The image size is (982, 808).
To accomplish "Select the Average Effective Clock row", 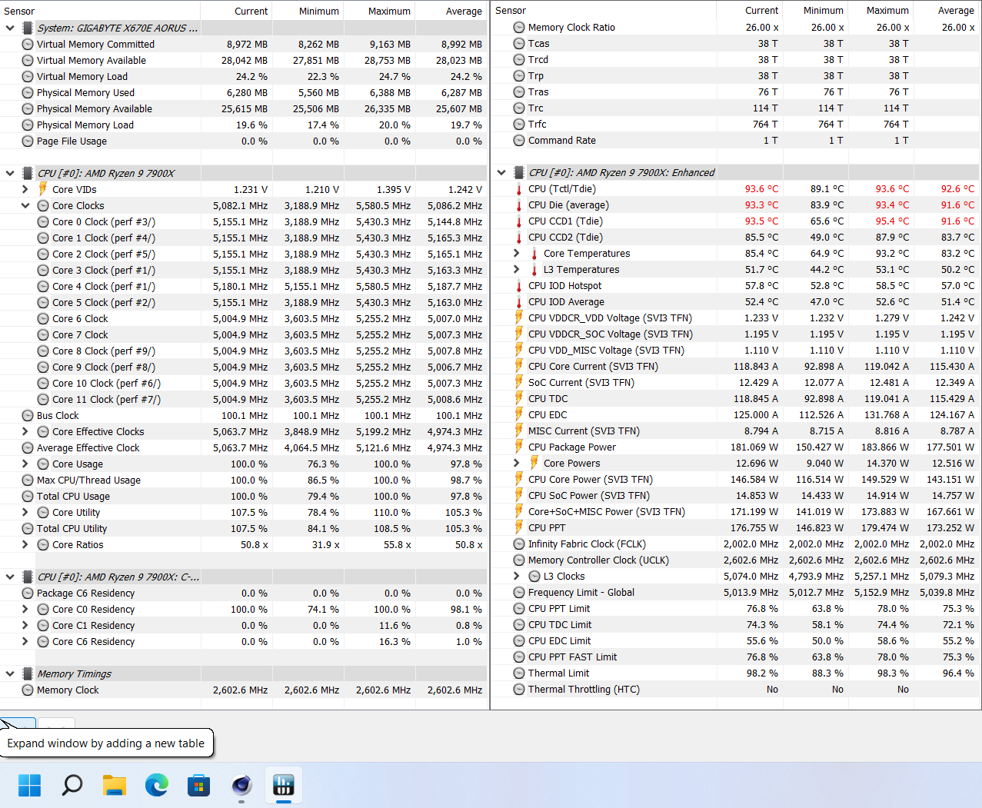I will [x=244, y=447].
